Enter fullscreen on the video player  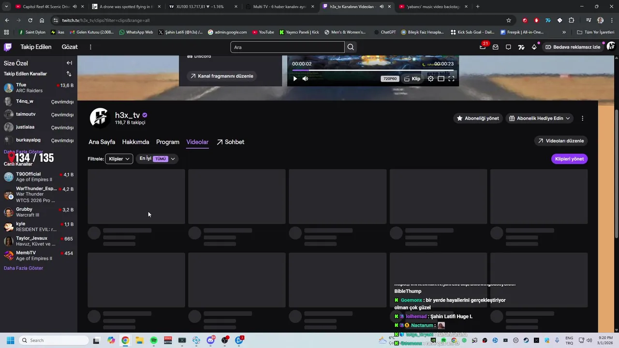(451, 79)
